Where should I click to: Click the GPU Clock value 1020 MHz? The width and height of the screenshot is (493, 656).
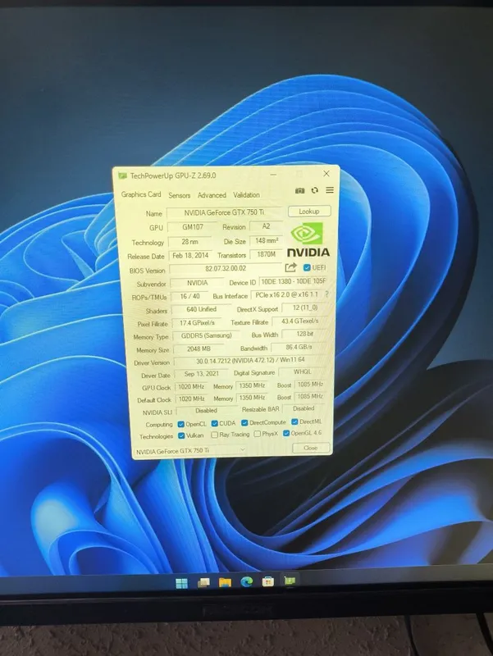point(191,387)
